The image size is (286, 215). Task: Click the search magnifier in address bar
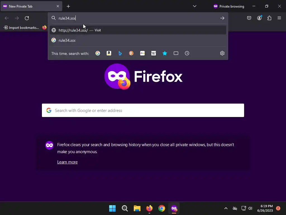point(53,18)
